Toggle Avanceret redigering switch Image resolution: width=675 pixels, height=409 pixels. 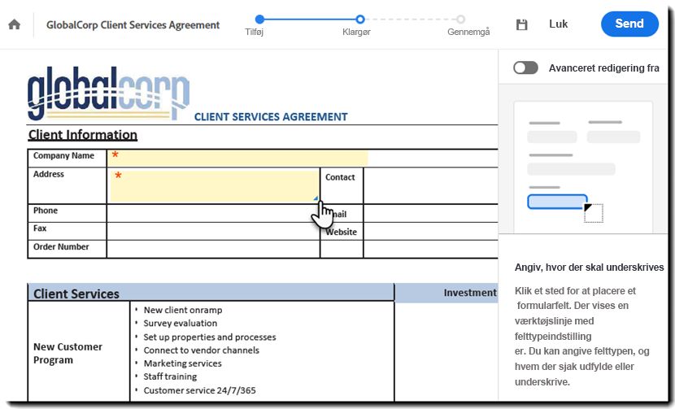(x=525, y=68)
